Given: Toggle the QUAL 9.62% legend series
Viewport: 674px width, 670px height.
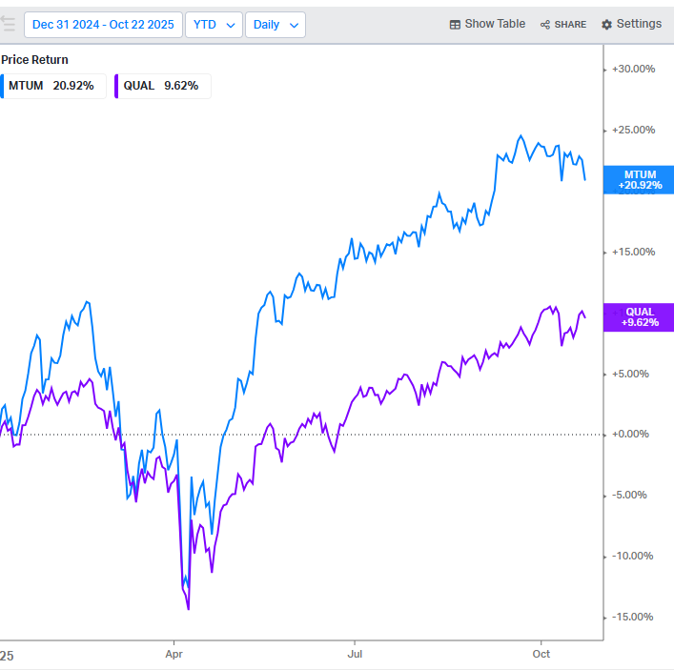Looking at the screenshot, I should pos(162,86).
